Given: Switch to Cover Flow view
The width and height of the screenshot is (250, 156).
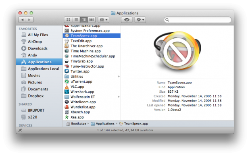Looking at the screenshot, I should click(92, 20).
